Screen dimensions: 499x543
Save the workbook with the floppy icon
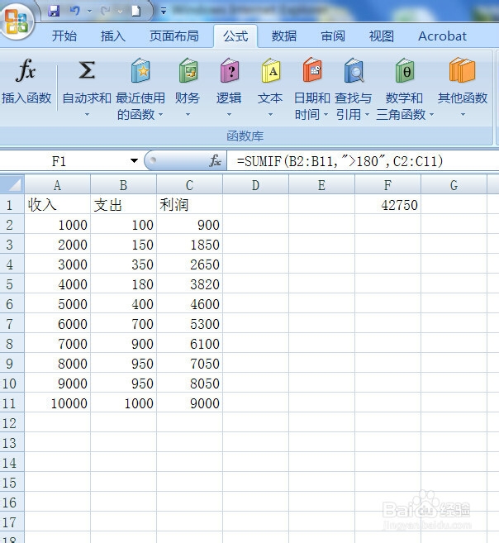pyautogui.click(x=54, y=11)
